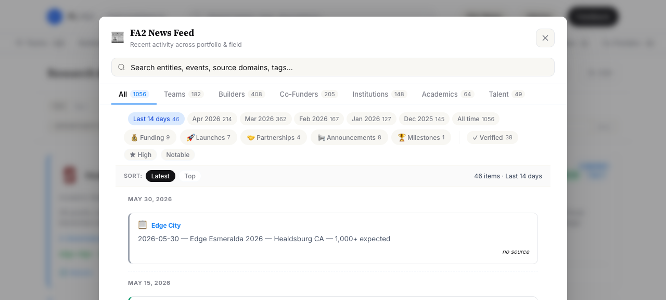Toggle the Verified filter chip
Screen dimensions: 666x300
click(x=492, y=138)
